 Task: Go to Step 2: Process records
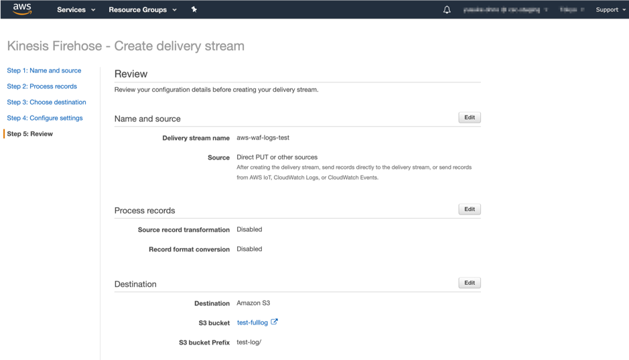pos(42,86)
